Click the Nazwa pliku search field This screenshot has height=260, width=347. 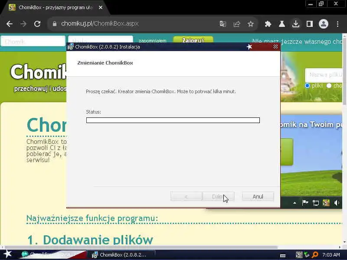[324, 75]
